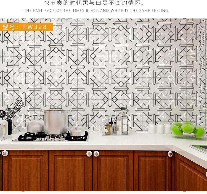
Task: Click the wooden cabinet door below the tray
Action: click(113, 171)
